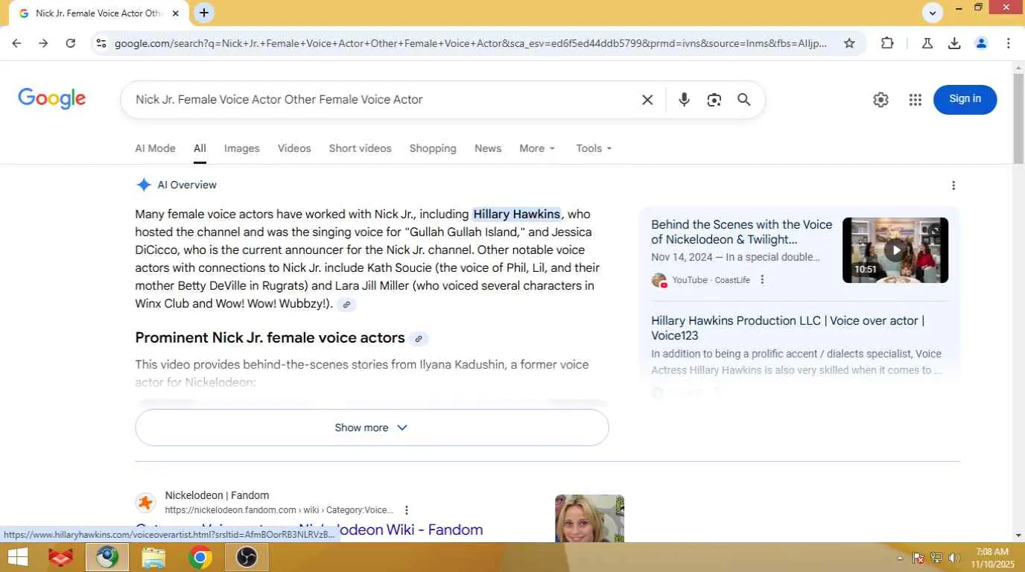
Task: Open link icon beside Prominent Nick Jr. heading
Action: coord(419,339)
